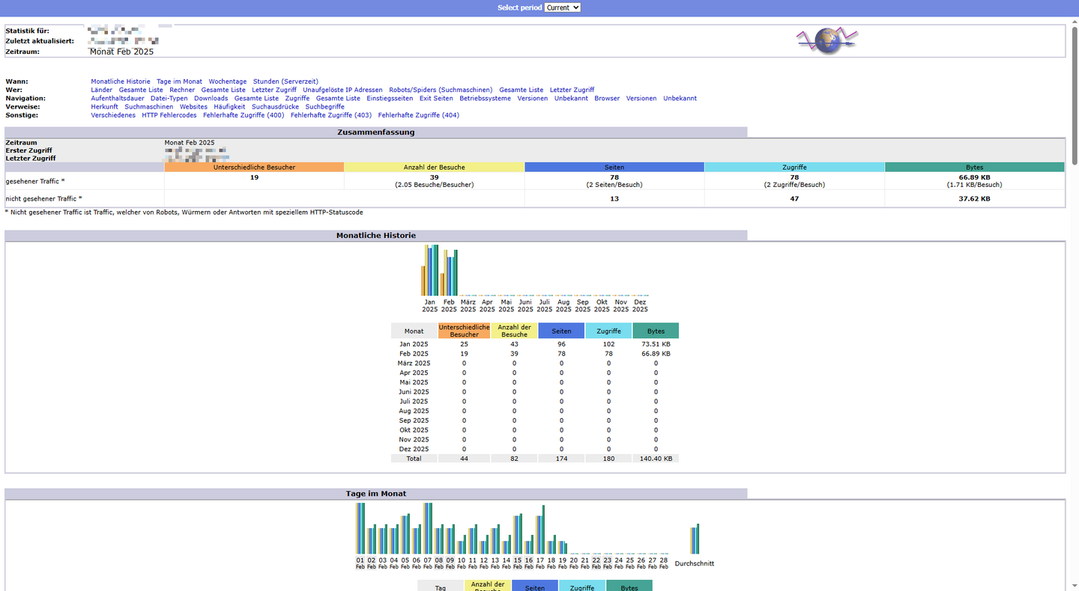Open Fehlerhafte Zugriffe (400) link
The image size is (1079, 591).
click(244, 116)
